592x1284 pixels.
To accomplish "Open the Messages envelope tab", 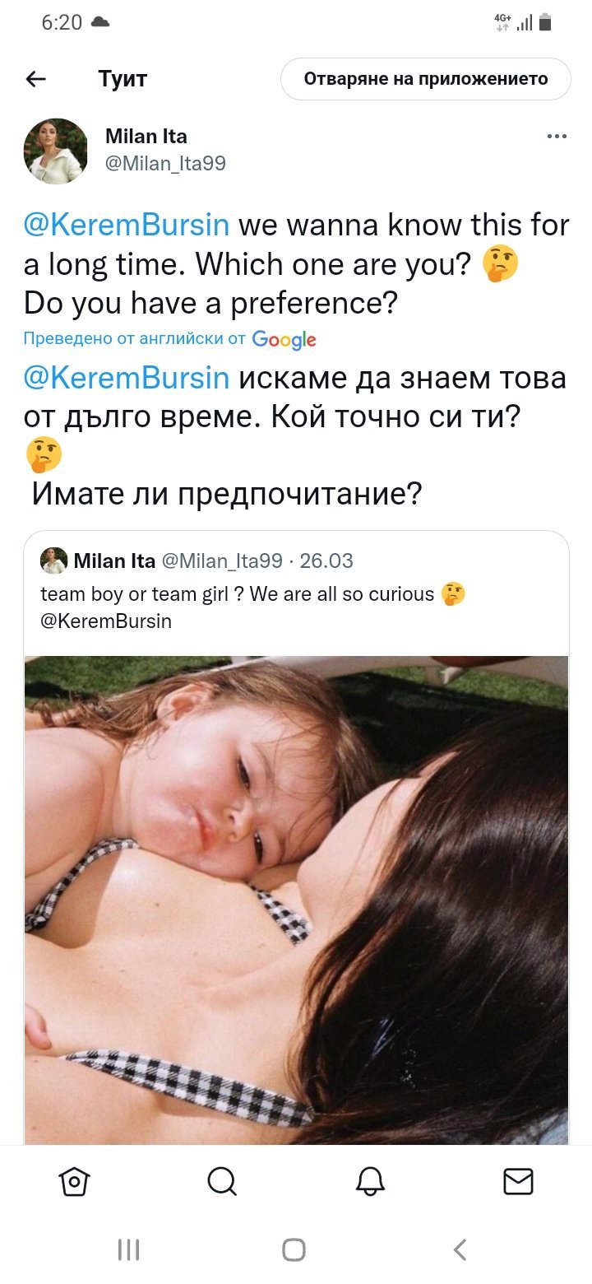I will [x=518, y=1181].
